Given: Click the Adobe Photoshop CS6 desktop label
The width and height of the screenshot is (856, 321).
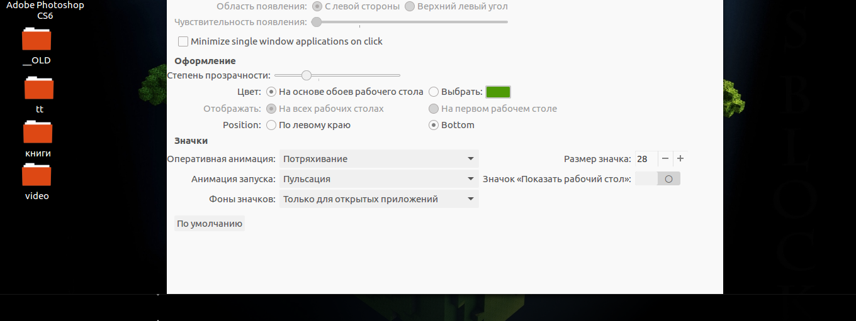Looking at the screenshot, I should tap(45, 10).
